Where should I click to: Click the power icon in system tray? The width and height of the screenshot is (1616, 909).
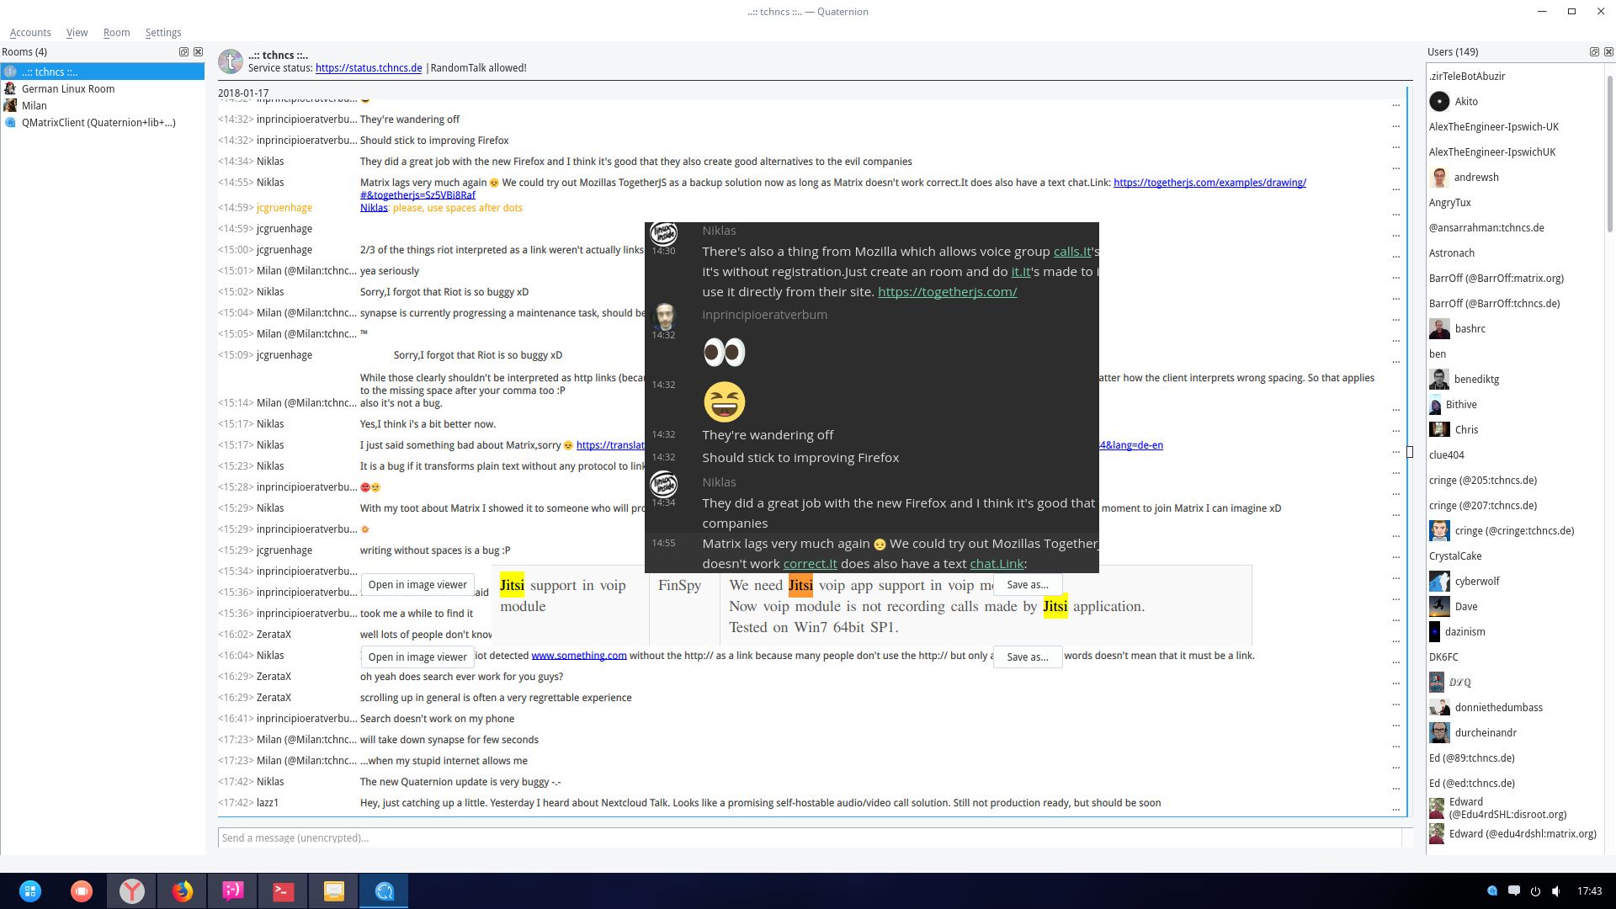1535,890
